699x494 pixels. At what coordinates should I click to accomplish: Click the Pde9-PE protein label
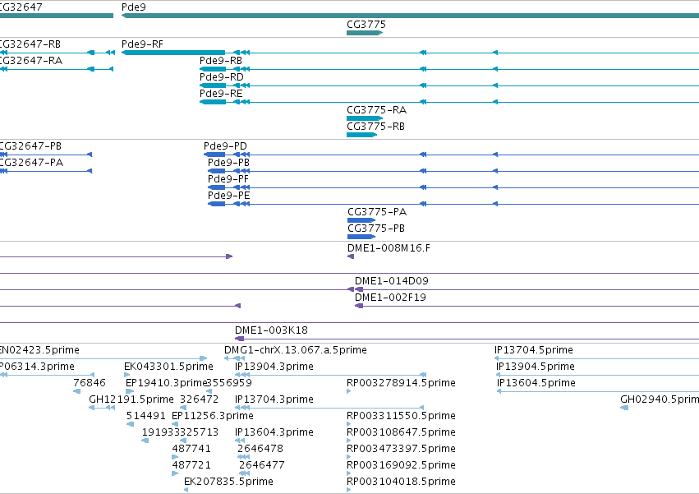click(228, 196)
